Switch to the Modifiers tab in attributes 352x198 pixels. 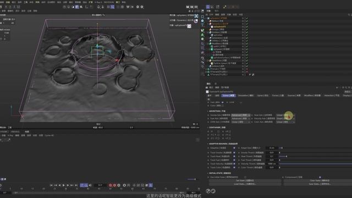[x=312, y=96]
